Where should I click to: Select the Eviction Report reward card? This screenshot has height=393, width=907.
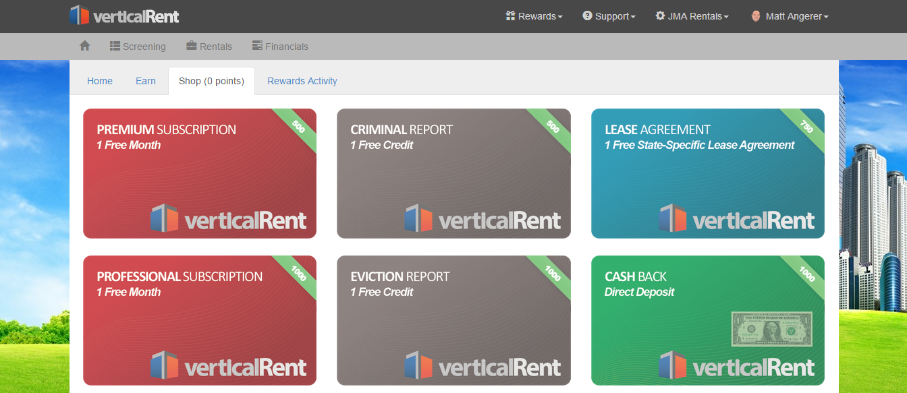point(453,320)
